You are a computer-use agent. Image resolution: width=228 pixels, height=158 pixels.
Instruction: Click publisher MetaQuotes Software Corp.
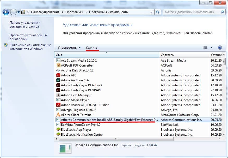[180, 115]
